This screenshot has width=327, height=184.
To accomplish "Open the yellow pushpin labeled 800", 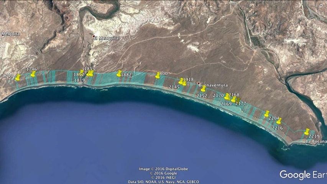I will [158, 75].
